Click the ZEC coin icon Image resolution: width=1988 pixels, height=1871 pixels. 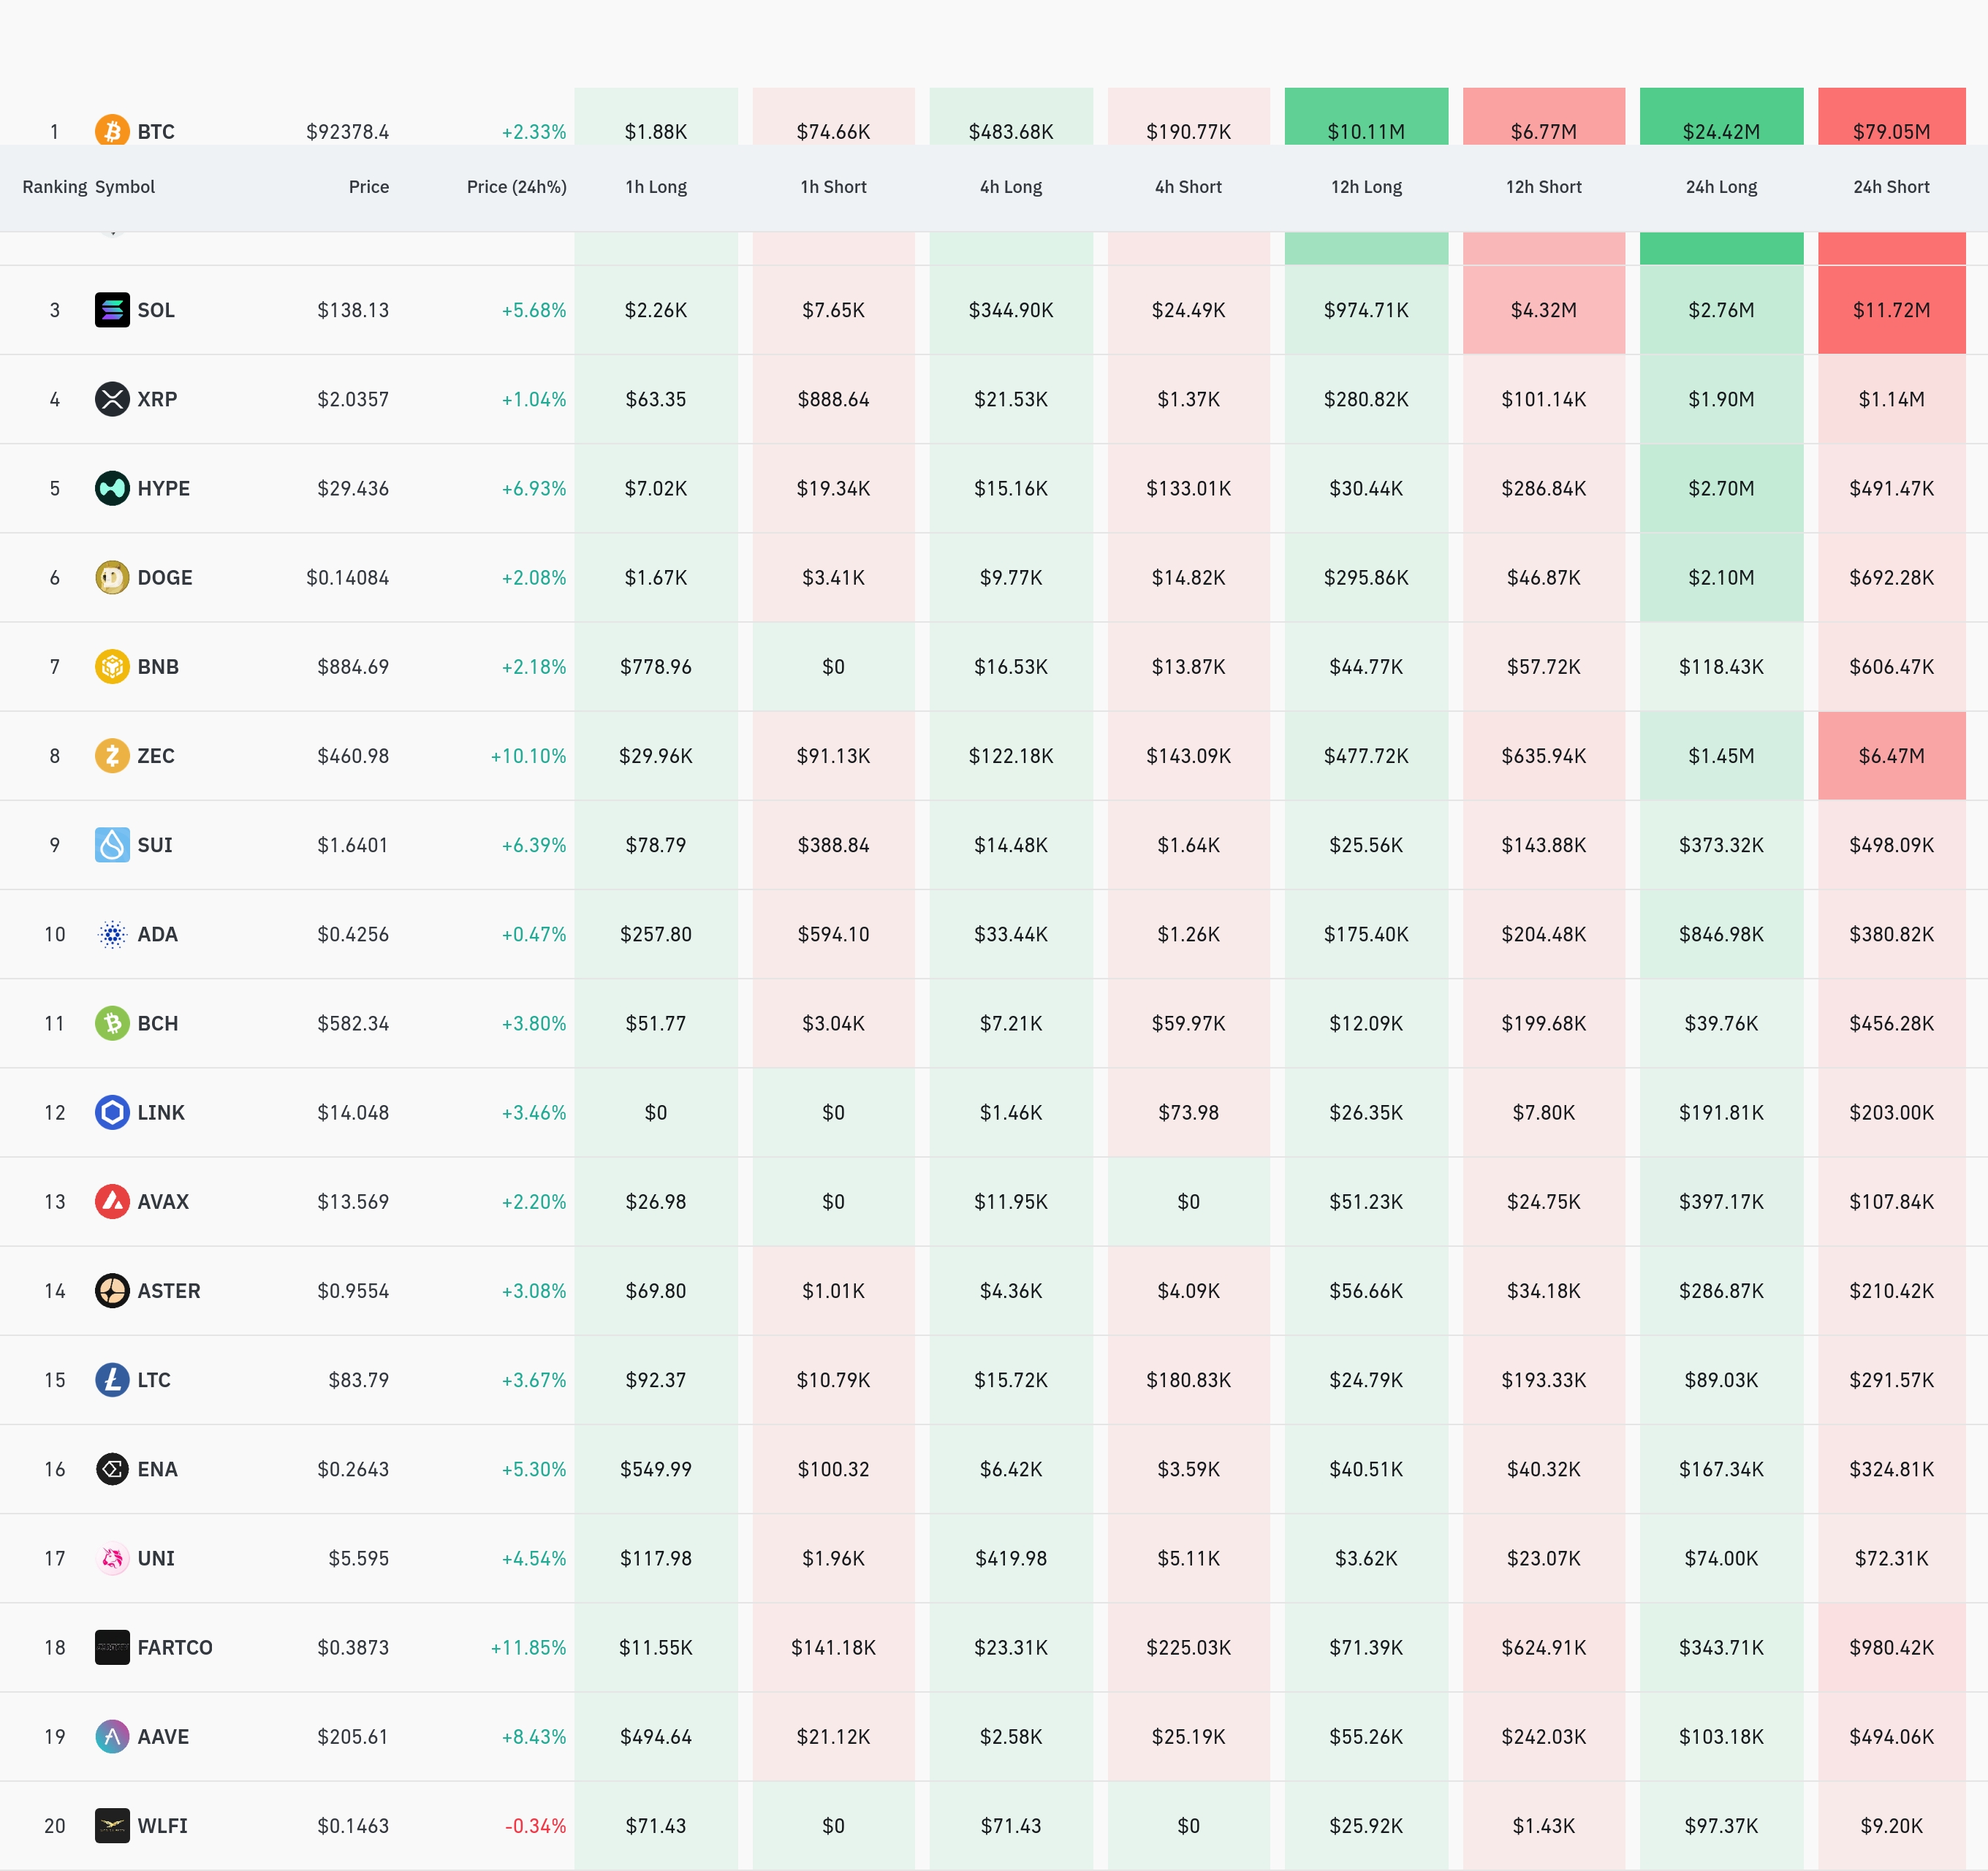(x=112, y=756)
